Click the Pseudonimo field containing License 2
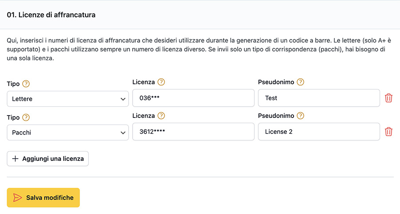Viewport: 400px width, 214px height. [x=319, y=132]
